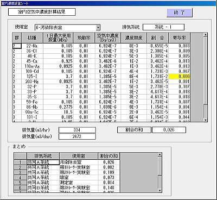
Task: Select summary row header 6
Action: 20,187
